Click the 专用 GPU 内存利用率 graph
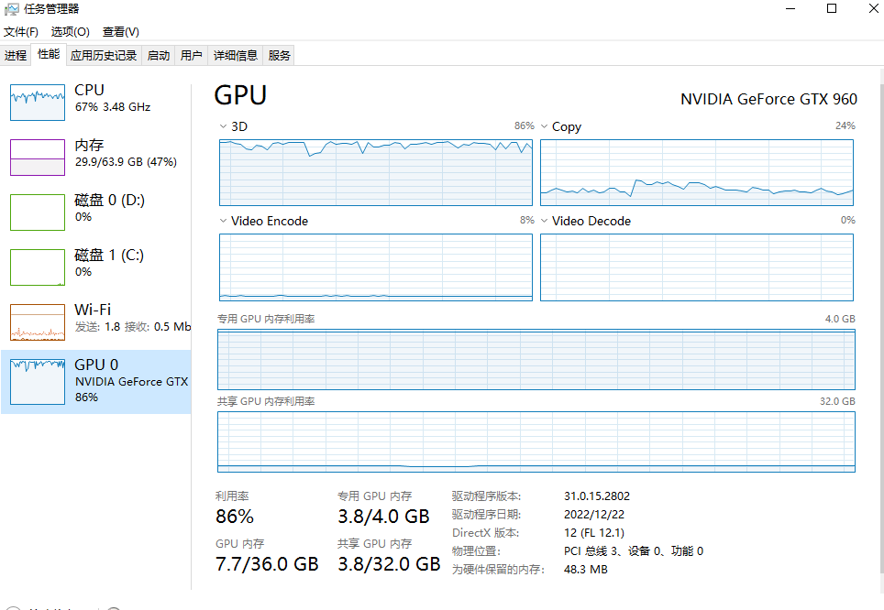This screenshot has width=884, height=610. click(x=536, y=360)
